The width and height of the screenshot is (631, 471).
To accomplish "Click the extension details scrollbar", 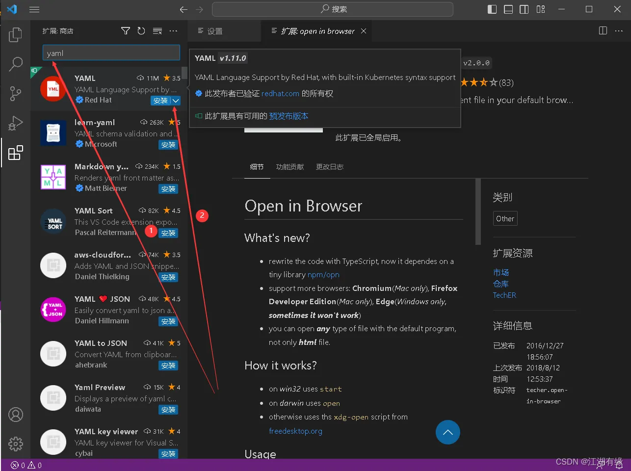I will click(x=478, y=211).
